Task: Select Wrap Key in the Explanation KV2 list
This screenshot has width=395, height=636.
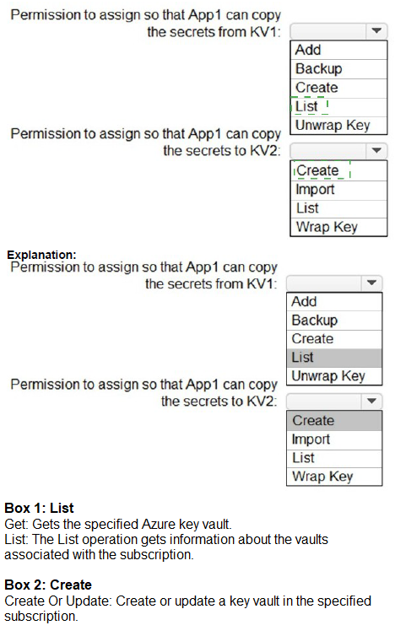Action: [x=334, y=477]
